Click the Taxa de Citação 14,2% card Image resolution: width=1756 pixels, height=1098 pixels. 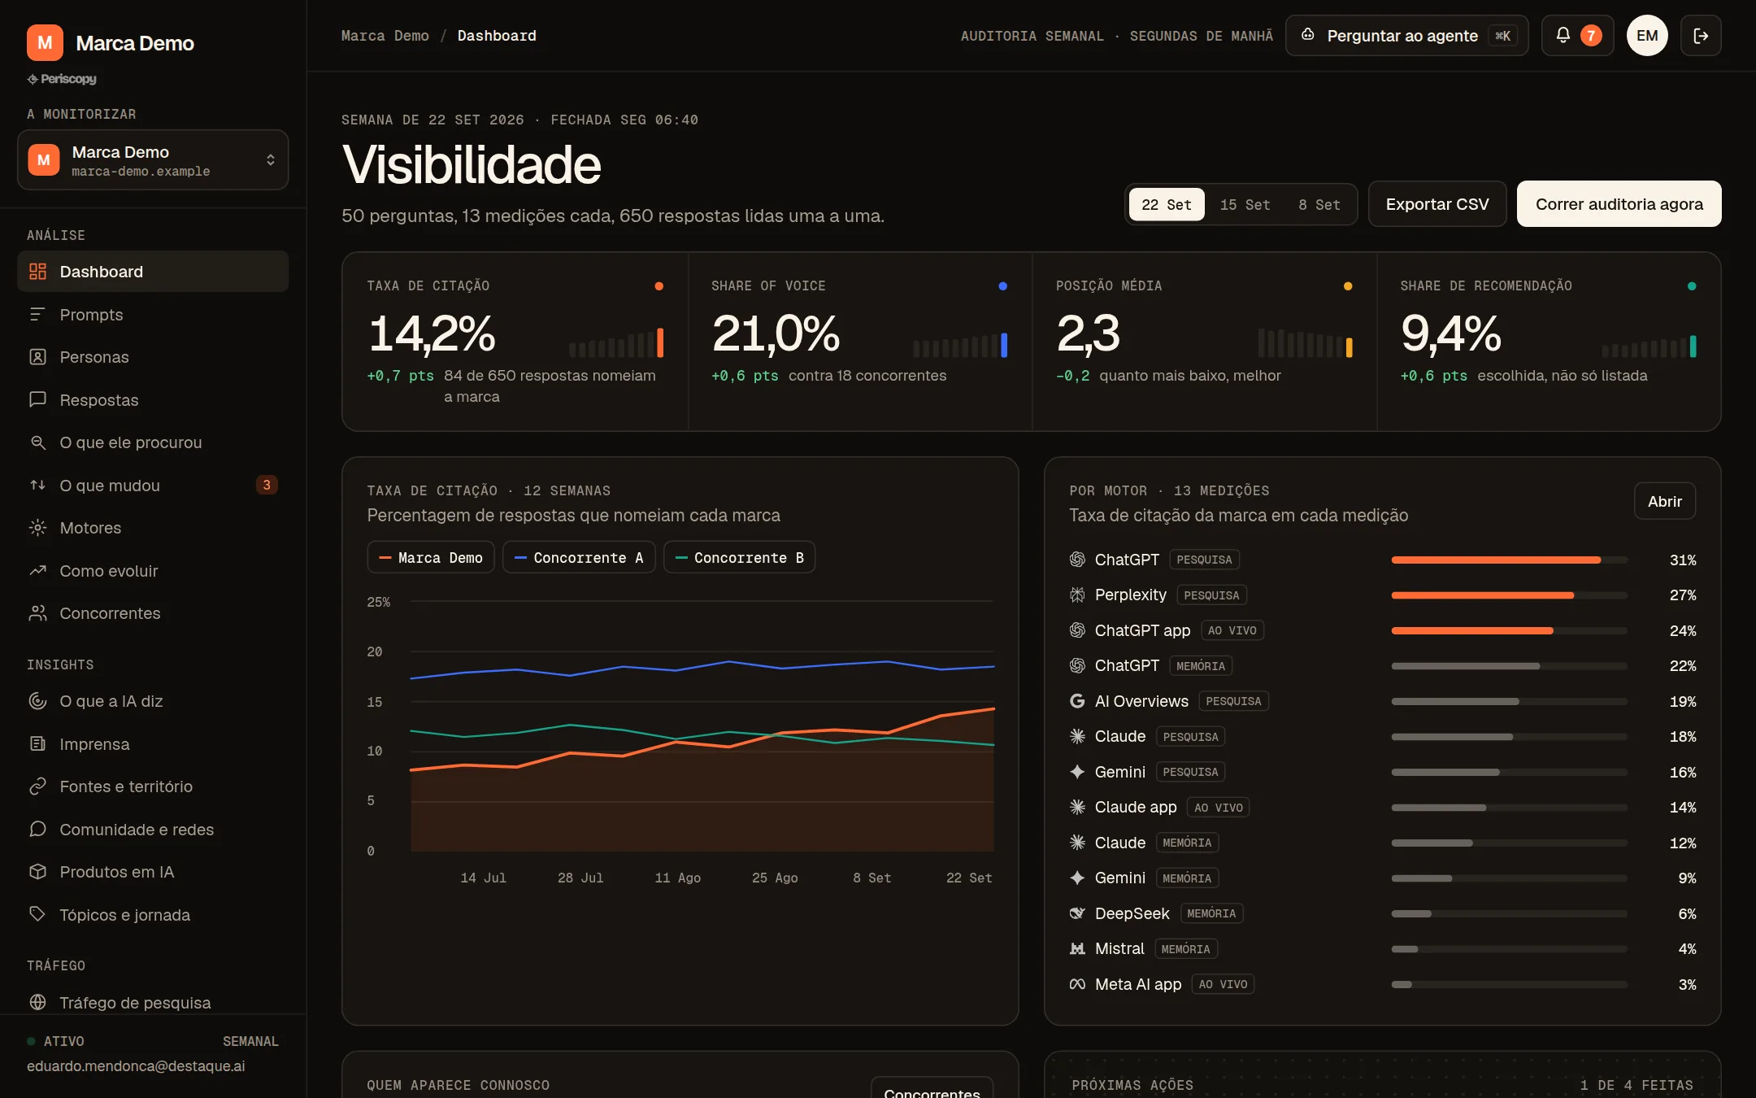point(515,342)
